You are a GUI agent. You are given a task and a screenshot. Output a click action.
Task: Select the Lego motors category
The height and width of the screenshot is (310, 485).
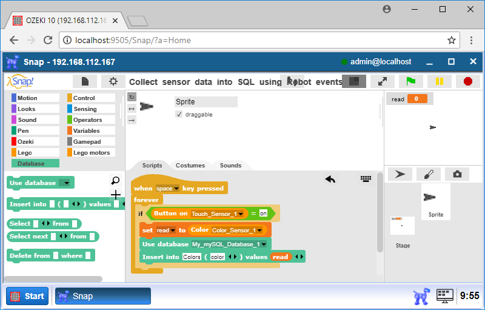tap(92, 152)
